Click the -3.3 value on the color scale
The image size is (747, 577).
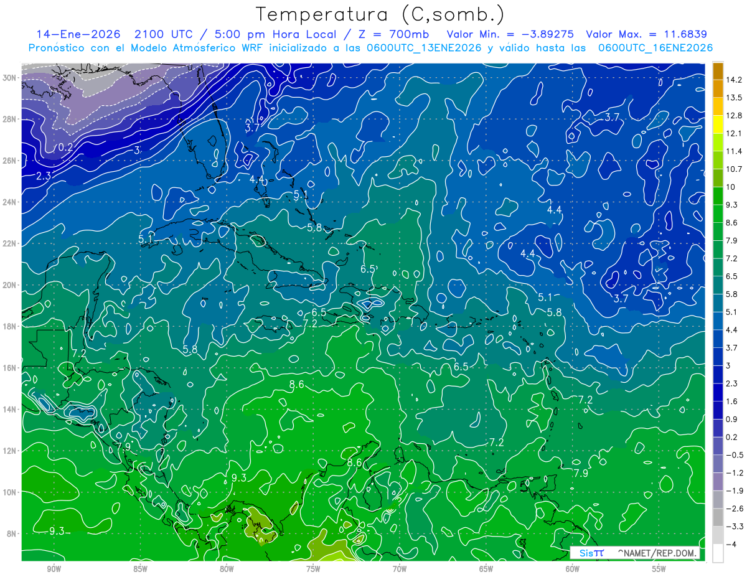(734, 527)
